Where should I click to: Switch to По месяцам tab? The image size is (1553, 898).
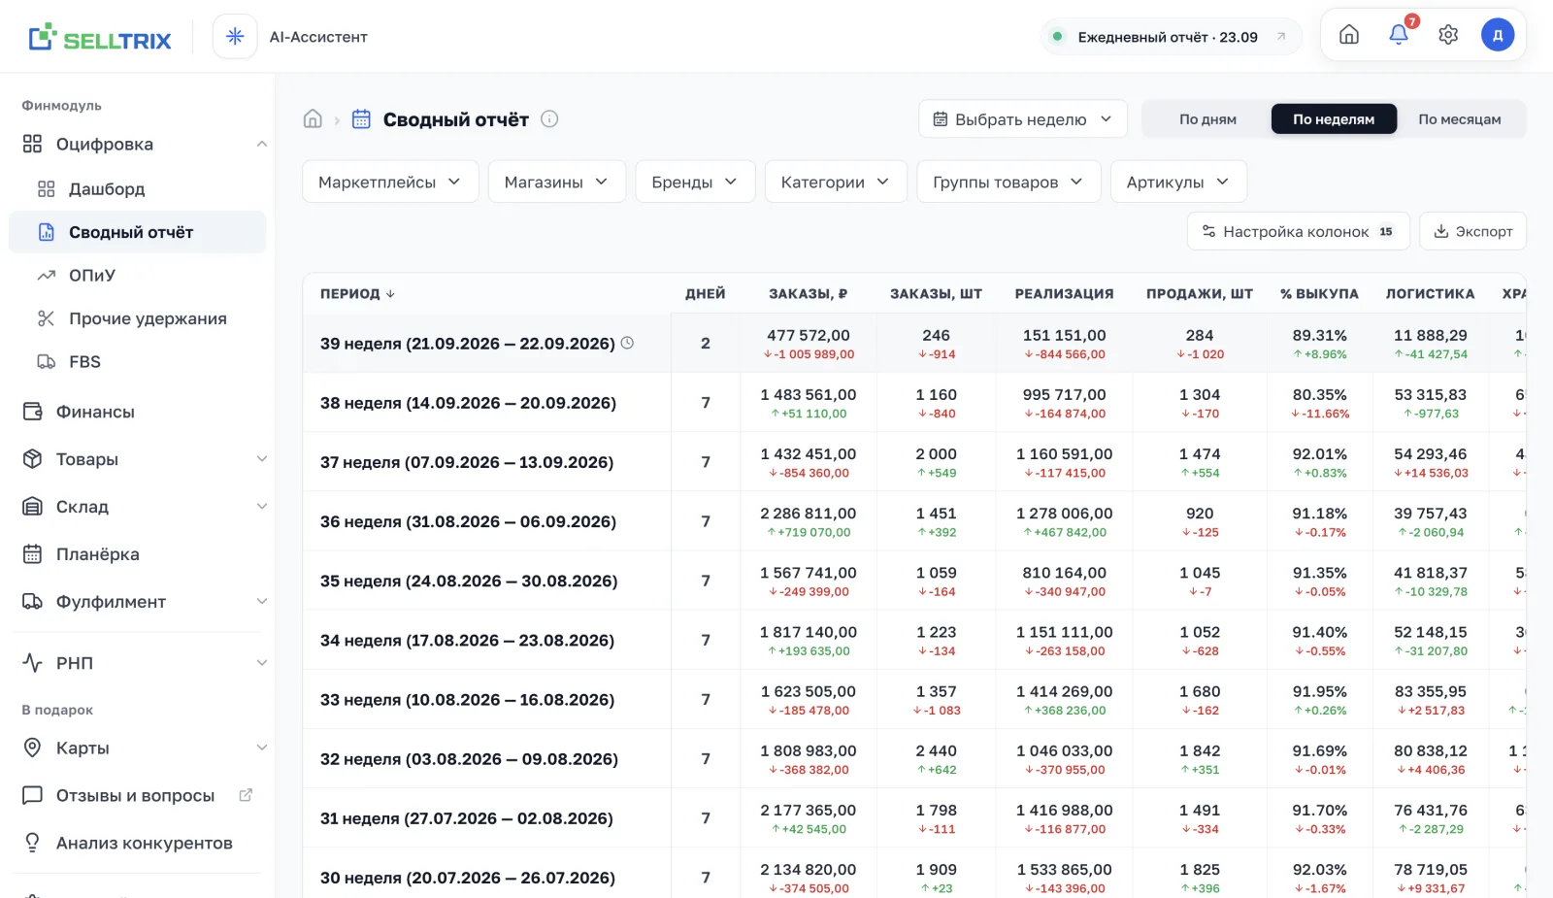(x=1460, y=119)
